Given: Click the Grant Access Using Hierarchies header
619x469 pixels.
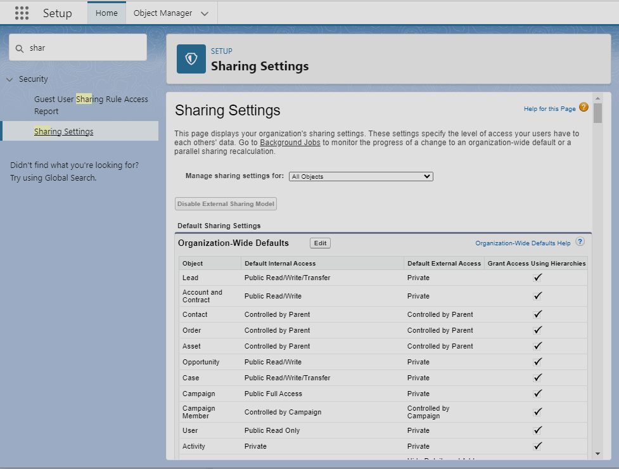Looking at the screenshot, I should coord(536,263).
